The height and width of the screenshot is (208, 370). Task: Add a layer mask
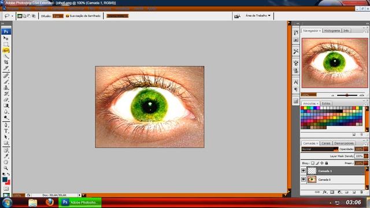pos(332,192)
